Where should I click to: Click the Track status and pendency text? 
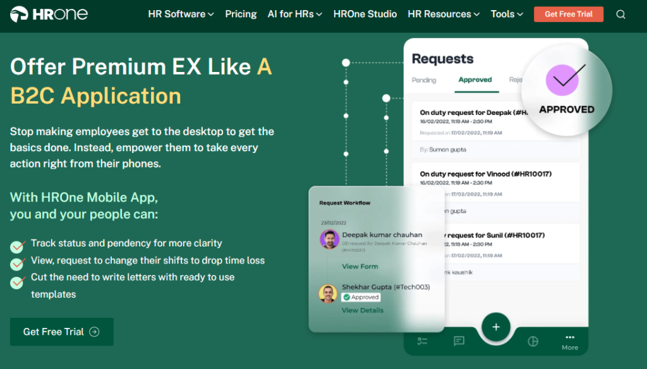pos(126,243)
